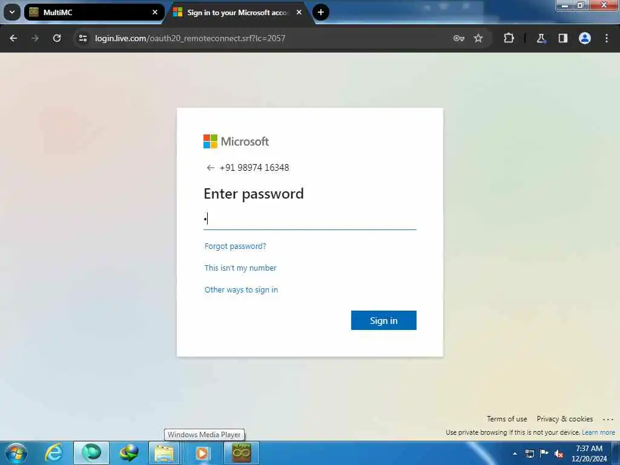Click the Enter password heading
The height and width of the screenshot is (465, 620).
(x=254, y=194)
